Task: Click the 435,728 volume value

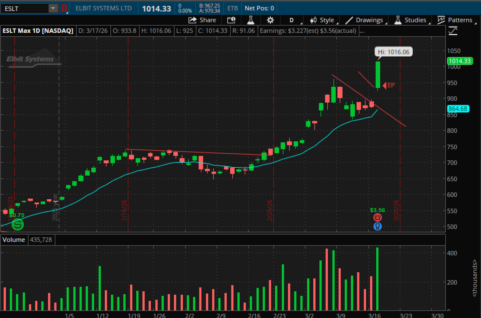Action: [x=41, y=240]
